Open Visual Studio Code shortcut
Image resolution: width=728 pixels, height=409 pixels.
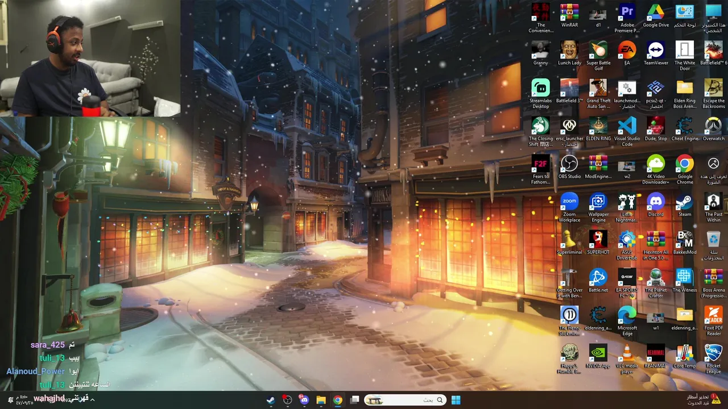click(627, 132)
